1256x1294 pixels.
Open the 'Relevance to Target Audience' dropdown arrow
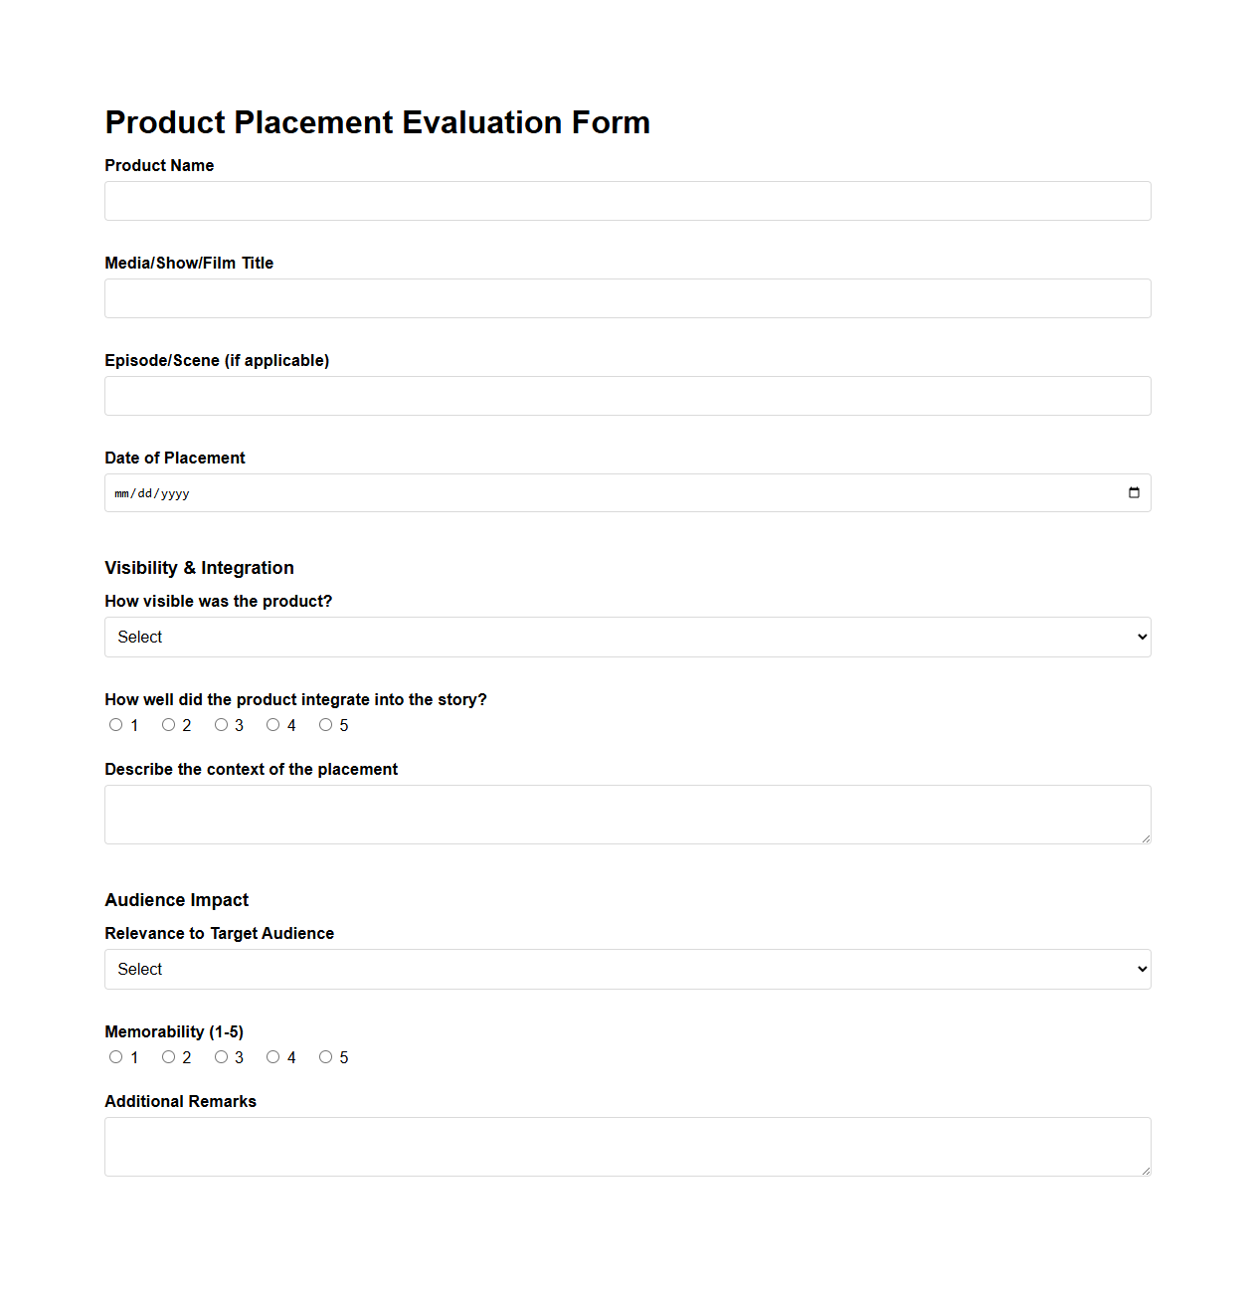coord(1138,969)
